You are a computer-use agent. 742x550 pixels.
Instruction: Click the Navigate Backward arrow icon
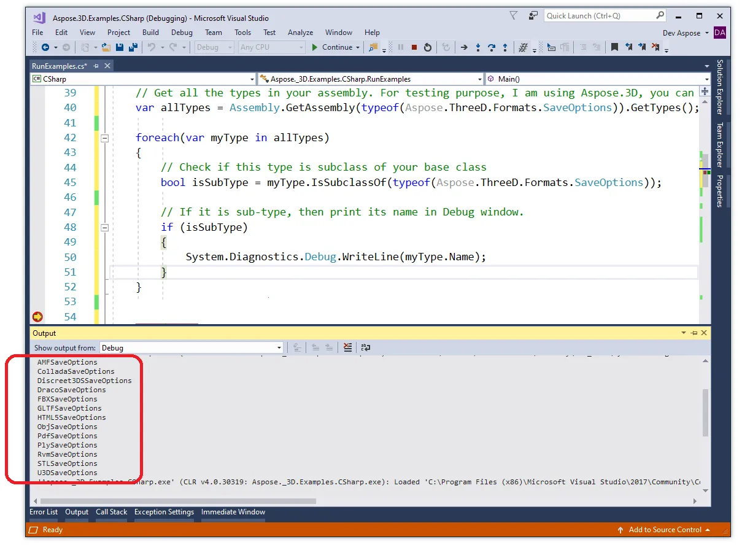pyautogui.click(x=45, y=47)
